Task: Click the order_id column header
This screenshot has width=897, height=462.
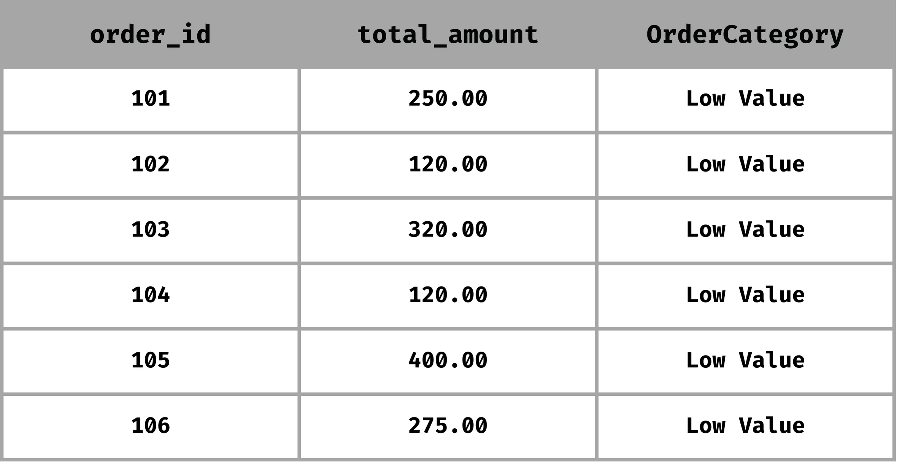Action: tap(150, 35)
